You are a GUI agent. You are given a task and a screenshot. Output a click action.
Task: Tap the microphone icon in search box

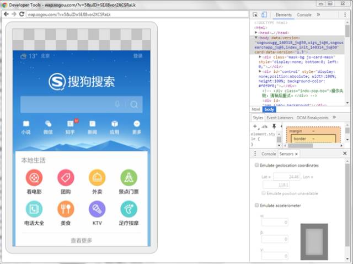[x=117, y=104]
